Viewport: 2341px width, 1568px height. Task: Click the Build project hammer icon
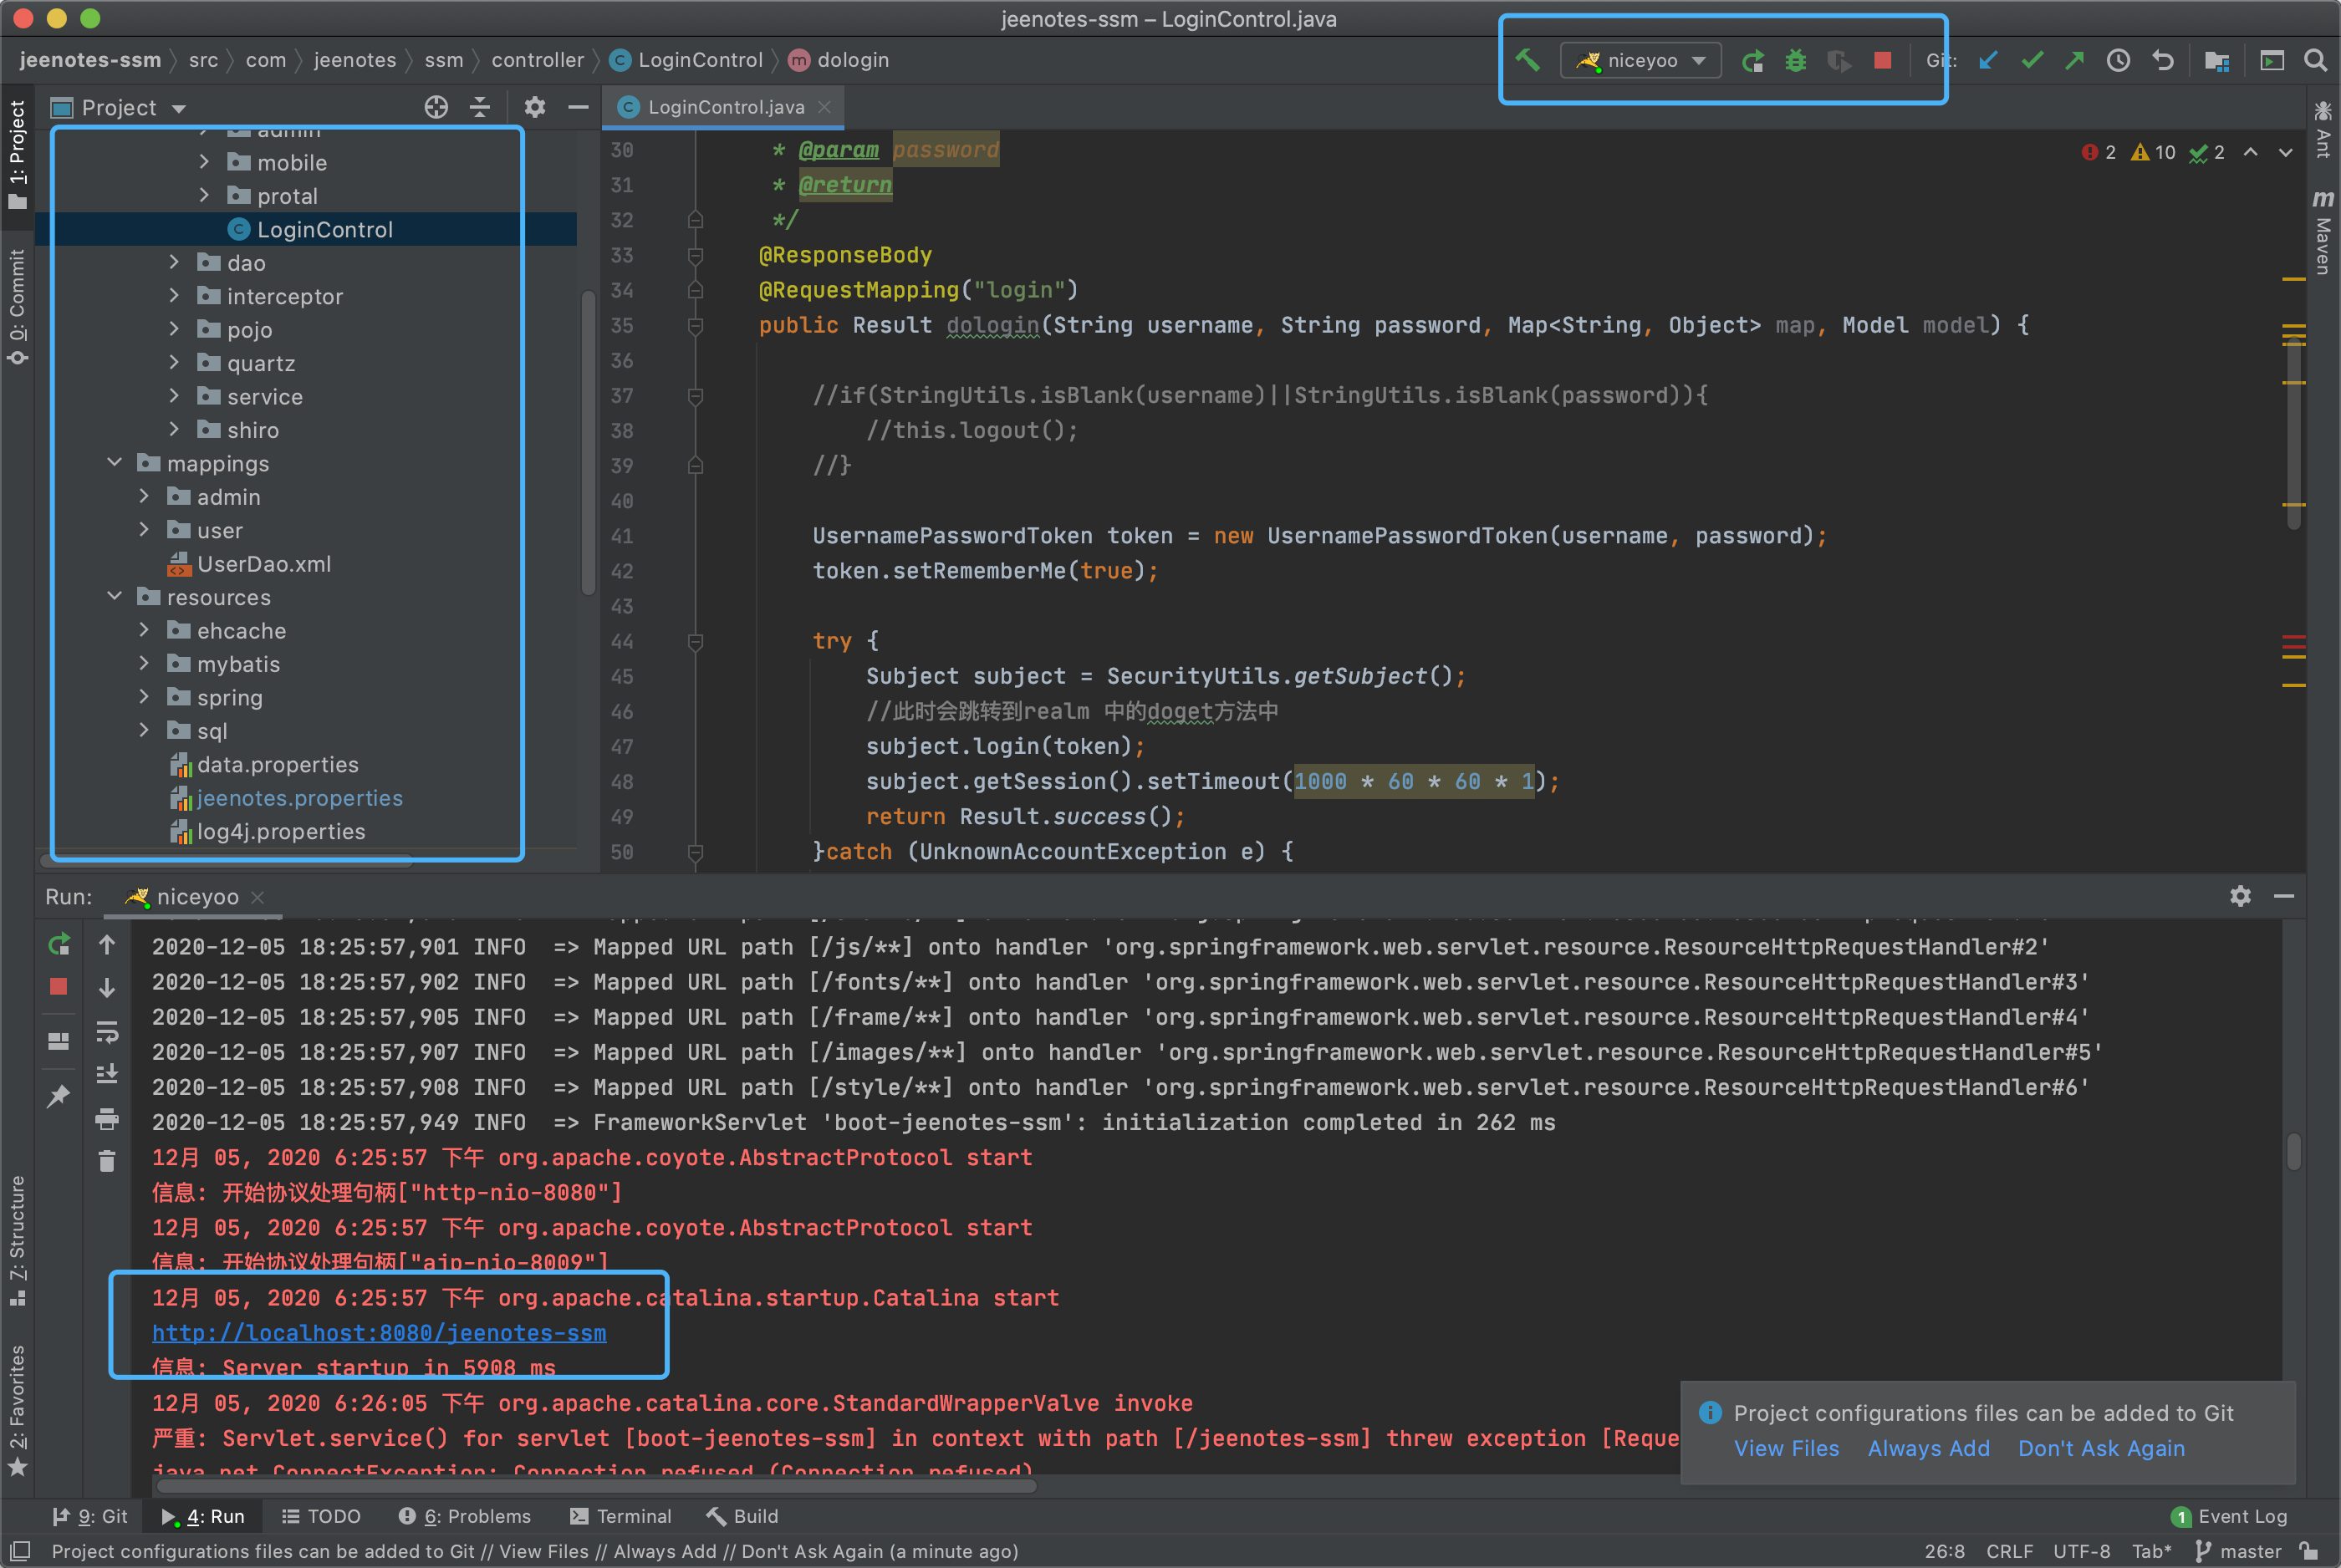coord(1531,59)
